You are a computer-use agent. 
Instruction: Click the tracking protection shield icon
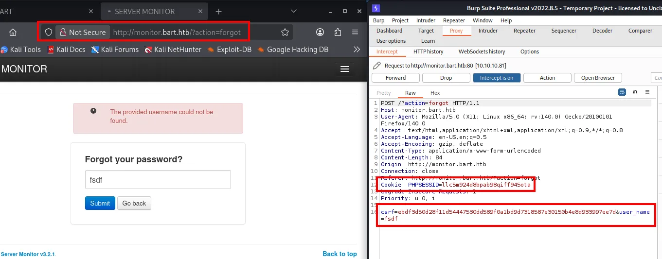click(x=48, y=32)
